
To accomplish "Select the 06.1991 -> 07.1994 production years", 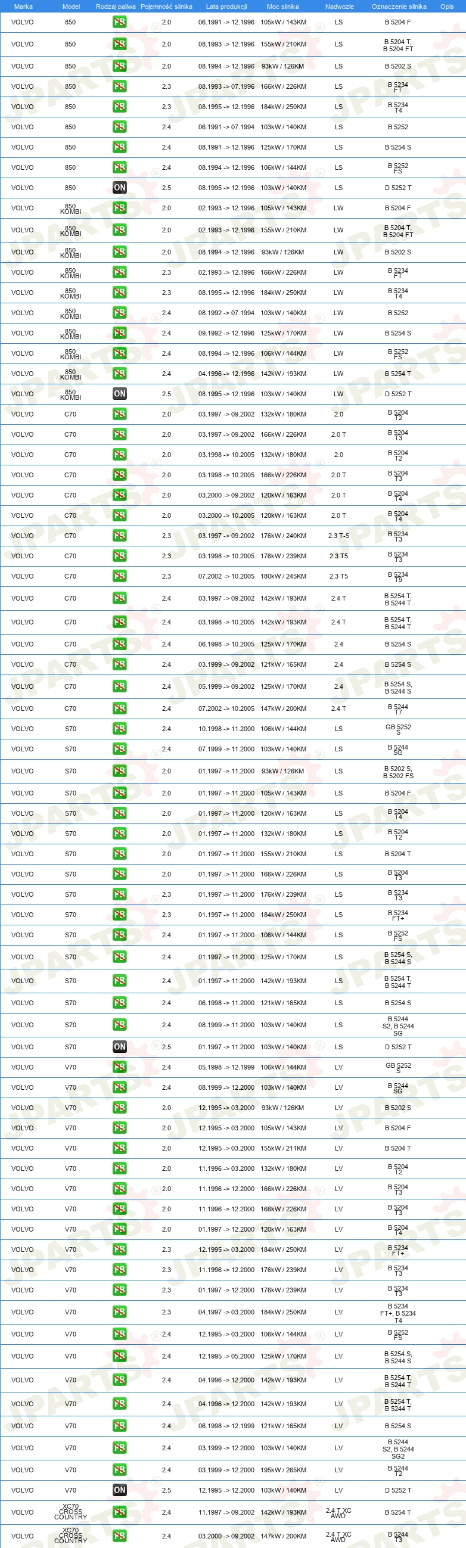I will (x=226, y=127).
